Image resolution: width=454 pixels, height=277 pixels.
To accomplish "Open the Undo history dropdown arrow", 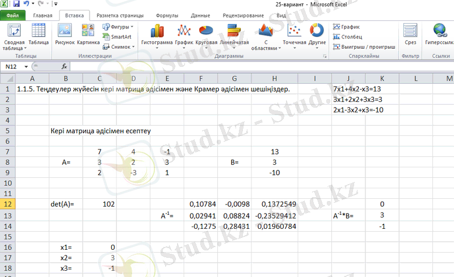I will click(x=33, y=4).
